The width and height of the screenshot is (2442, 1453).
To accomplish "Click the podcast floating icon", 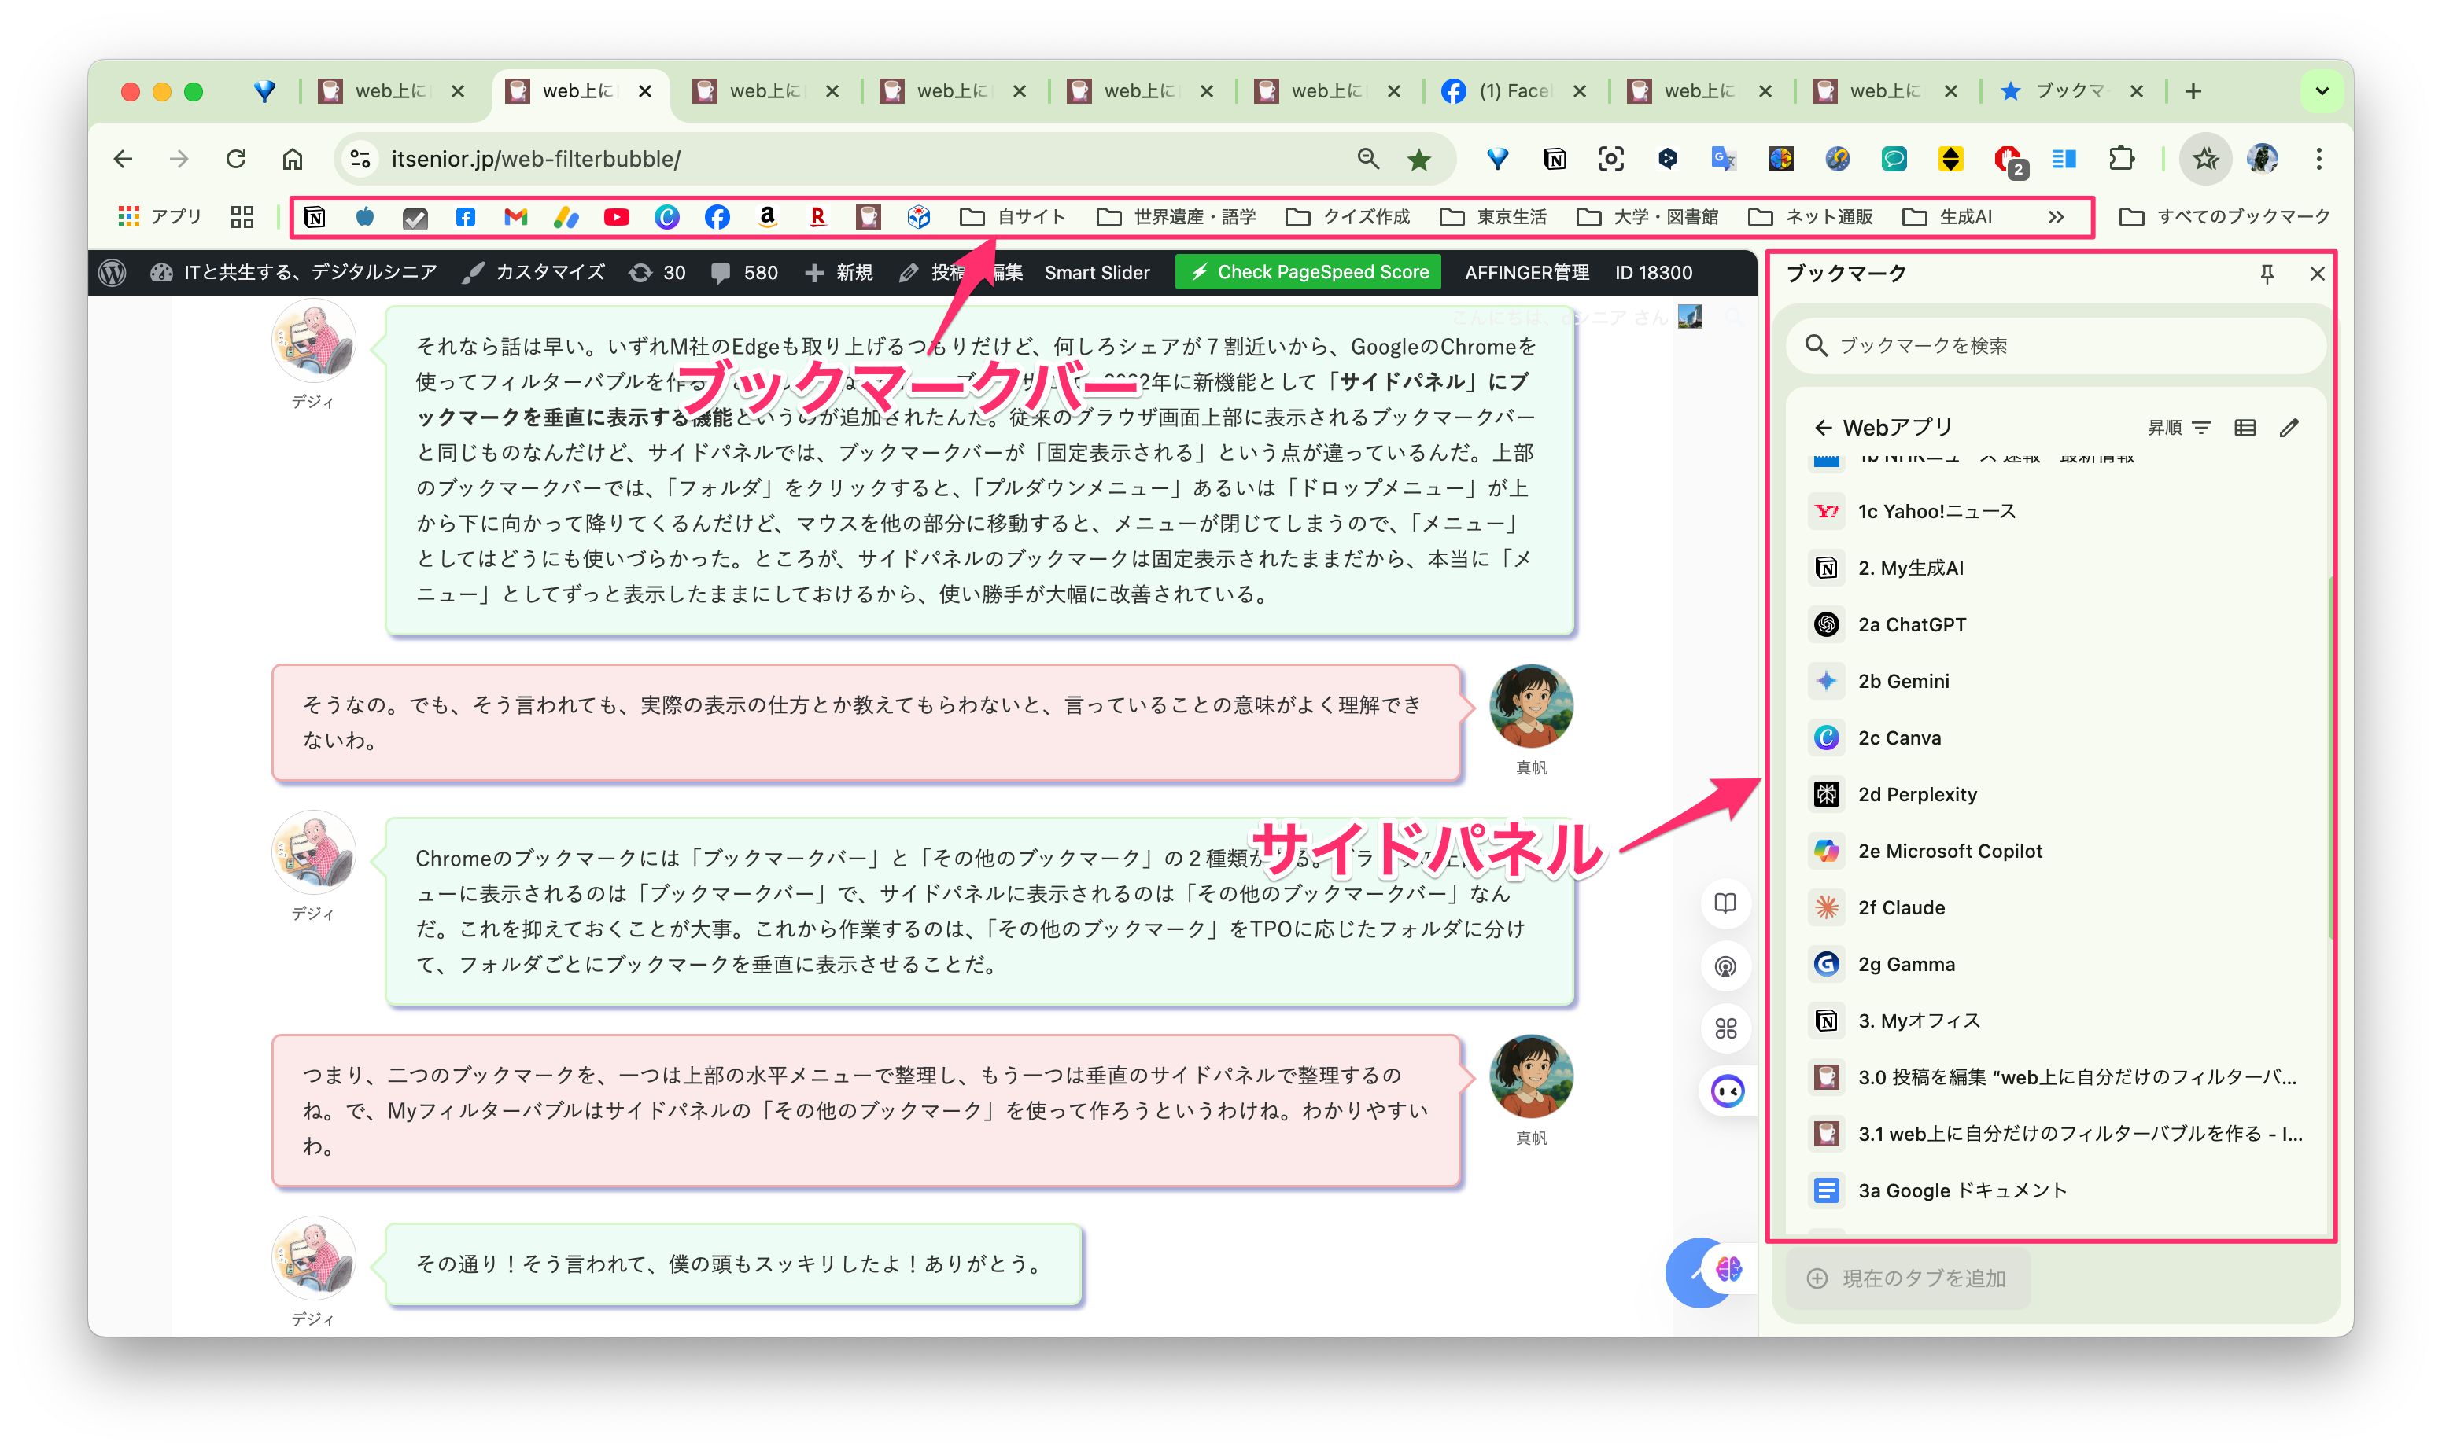I will click(1725, 966).
